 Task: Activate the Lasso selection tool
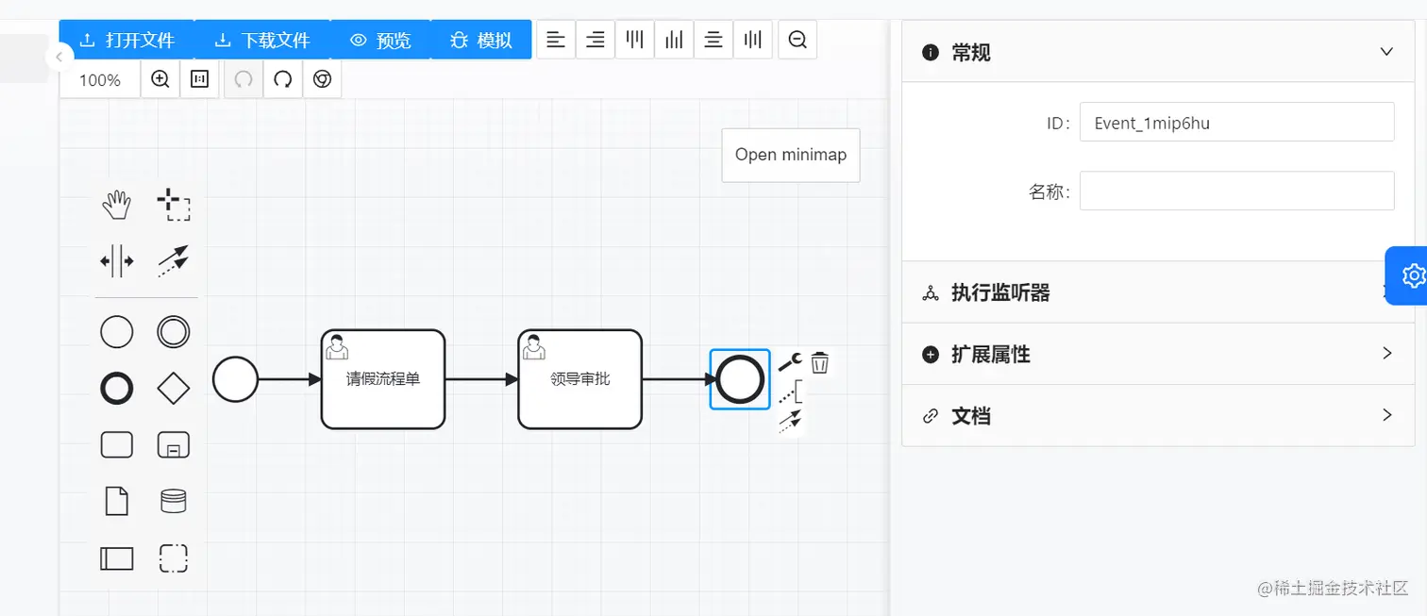click(174, 202)
